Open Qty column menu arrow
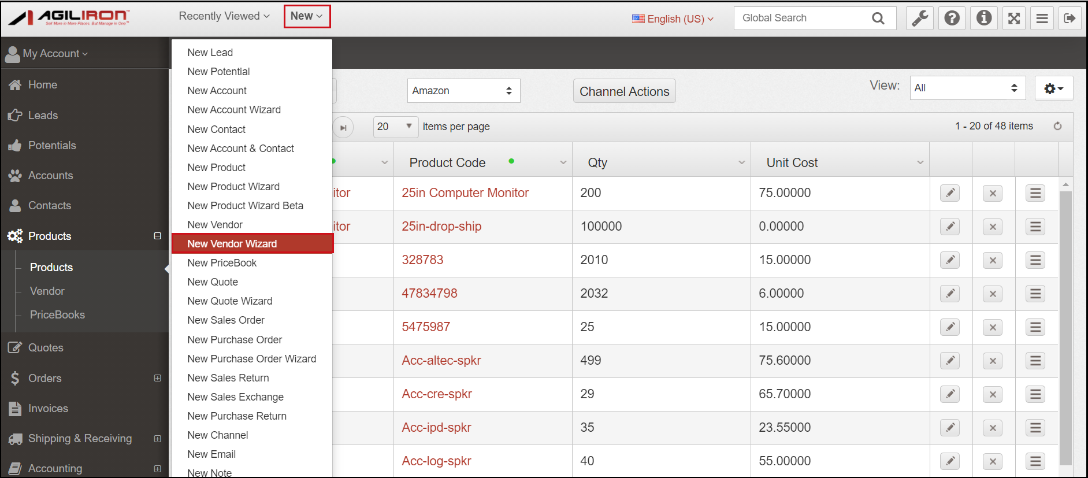Image resolution: width=1088 pixels, height=478 pixels. (x=741, y=163)
